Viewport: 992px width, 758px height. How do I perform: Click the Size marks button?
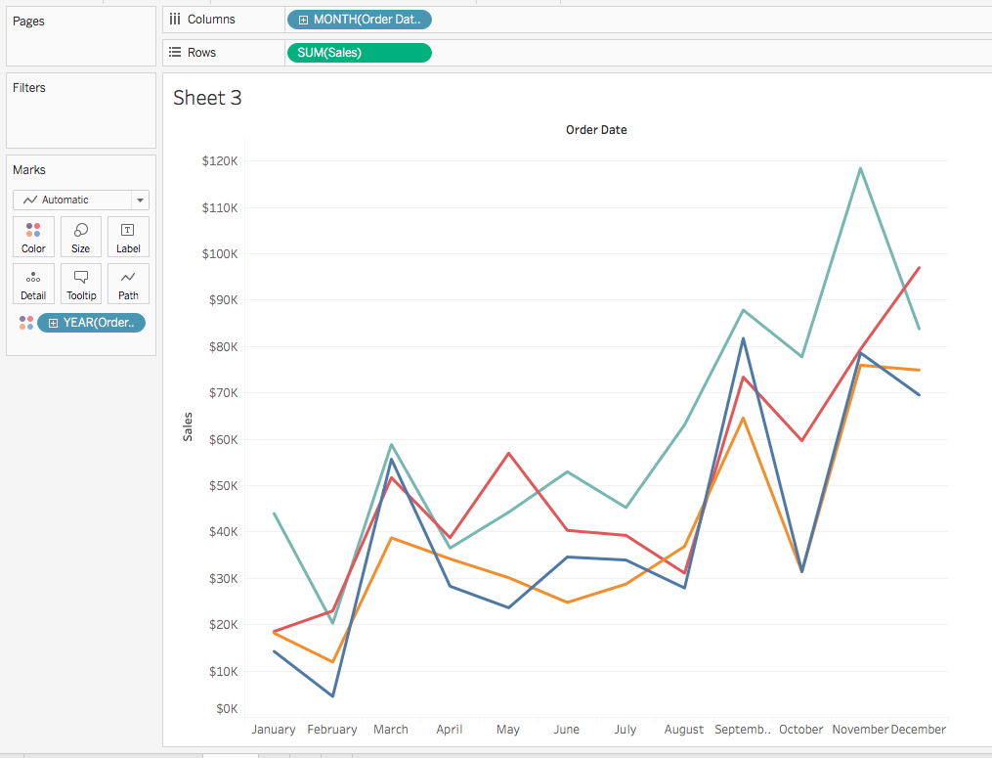tap(80, 237)
